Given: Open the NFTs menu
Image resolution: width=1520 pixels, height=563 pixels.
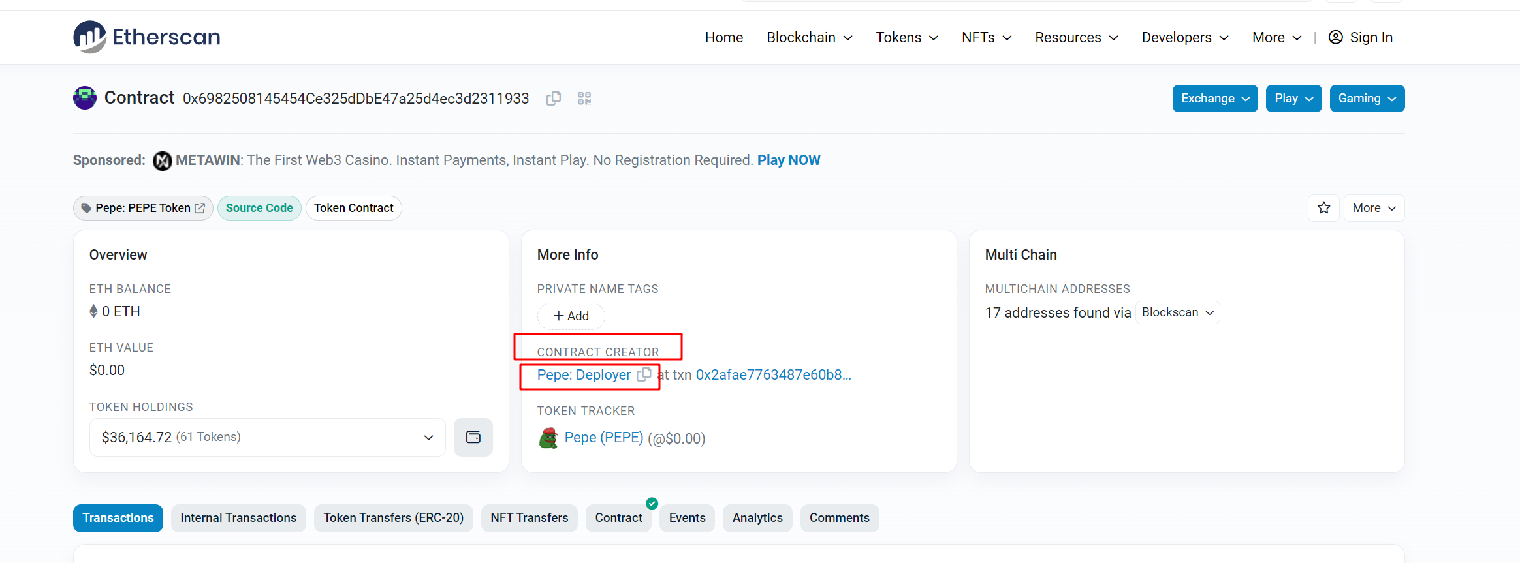Looking at the screenshot, I should pos(987,37).
